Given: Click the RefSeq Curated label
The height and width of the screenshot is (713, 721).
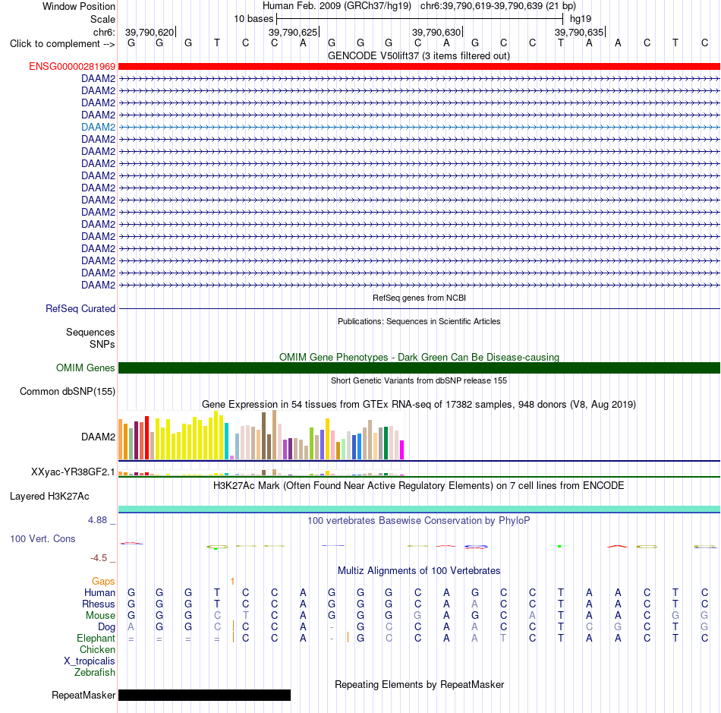Looking at the screenshot, I should [x=80, y=308].
